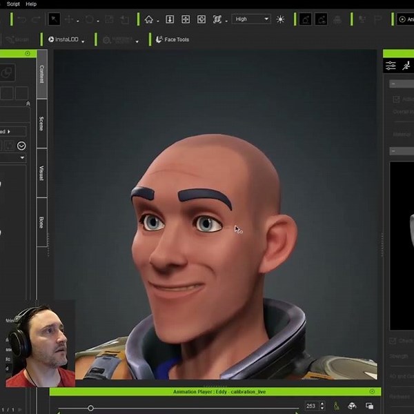414x414 pixels.
Task: Click the four-arrow camera pan icon
Action: pos(186,19)
